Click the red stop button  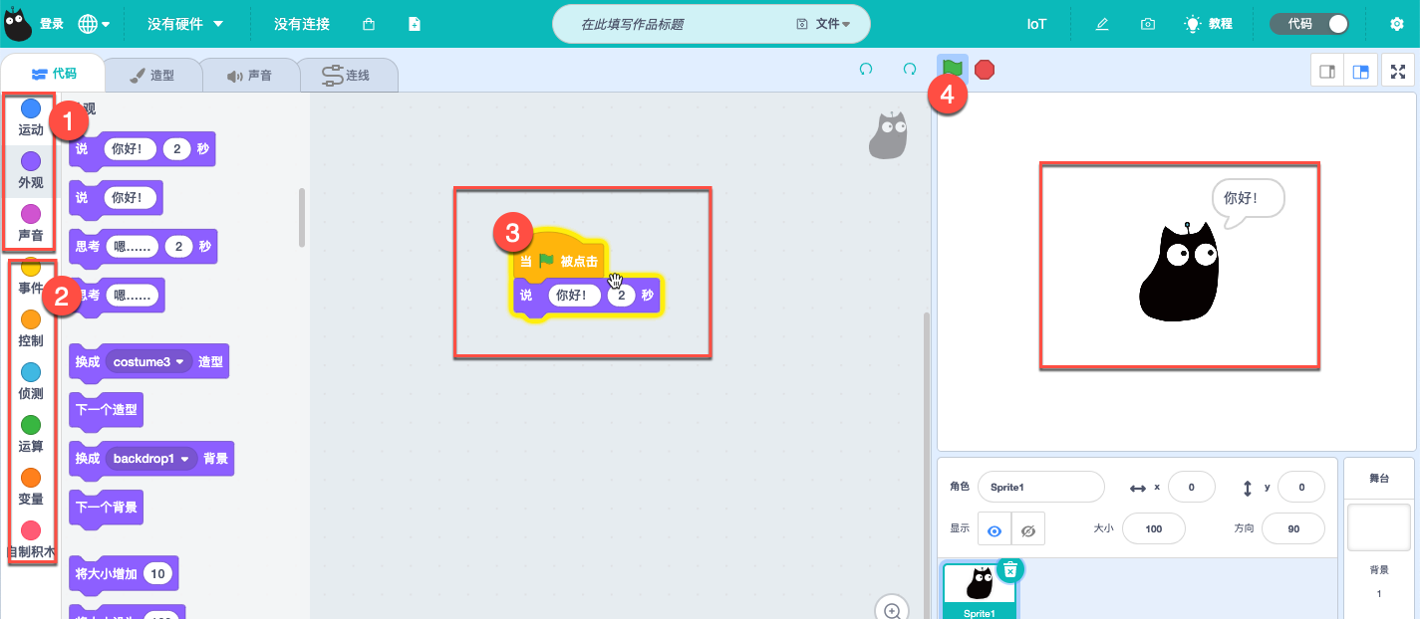pos(985,70)
